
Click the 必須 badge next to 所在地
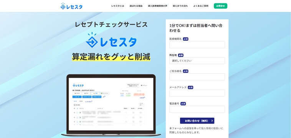(x=181, y=55)
